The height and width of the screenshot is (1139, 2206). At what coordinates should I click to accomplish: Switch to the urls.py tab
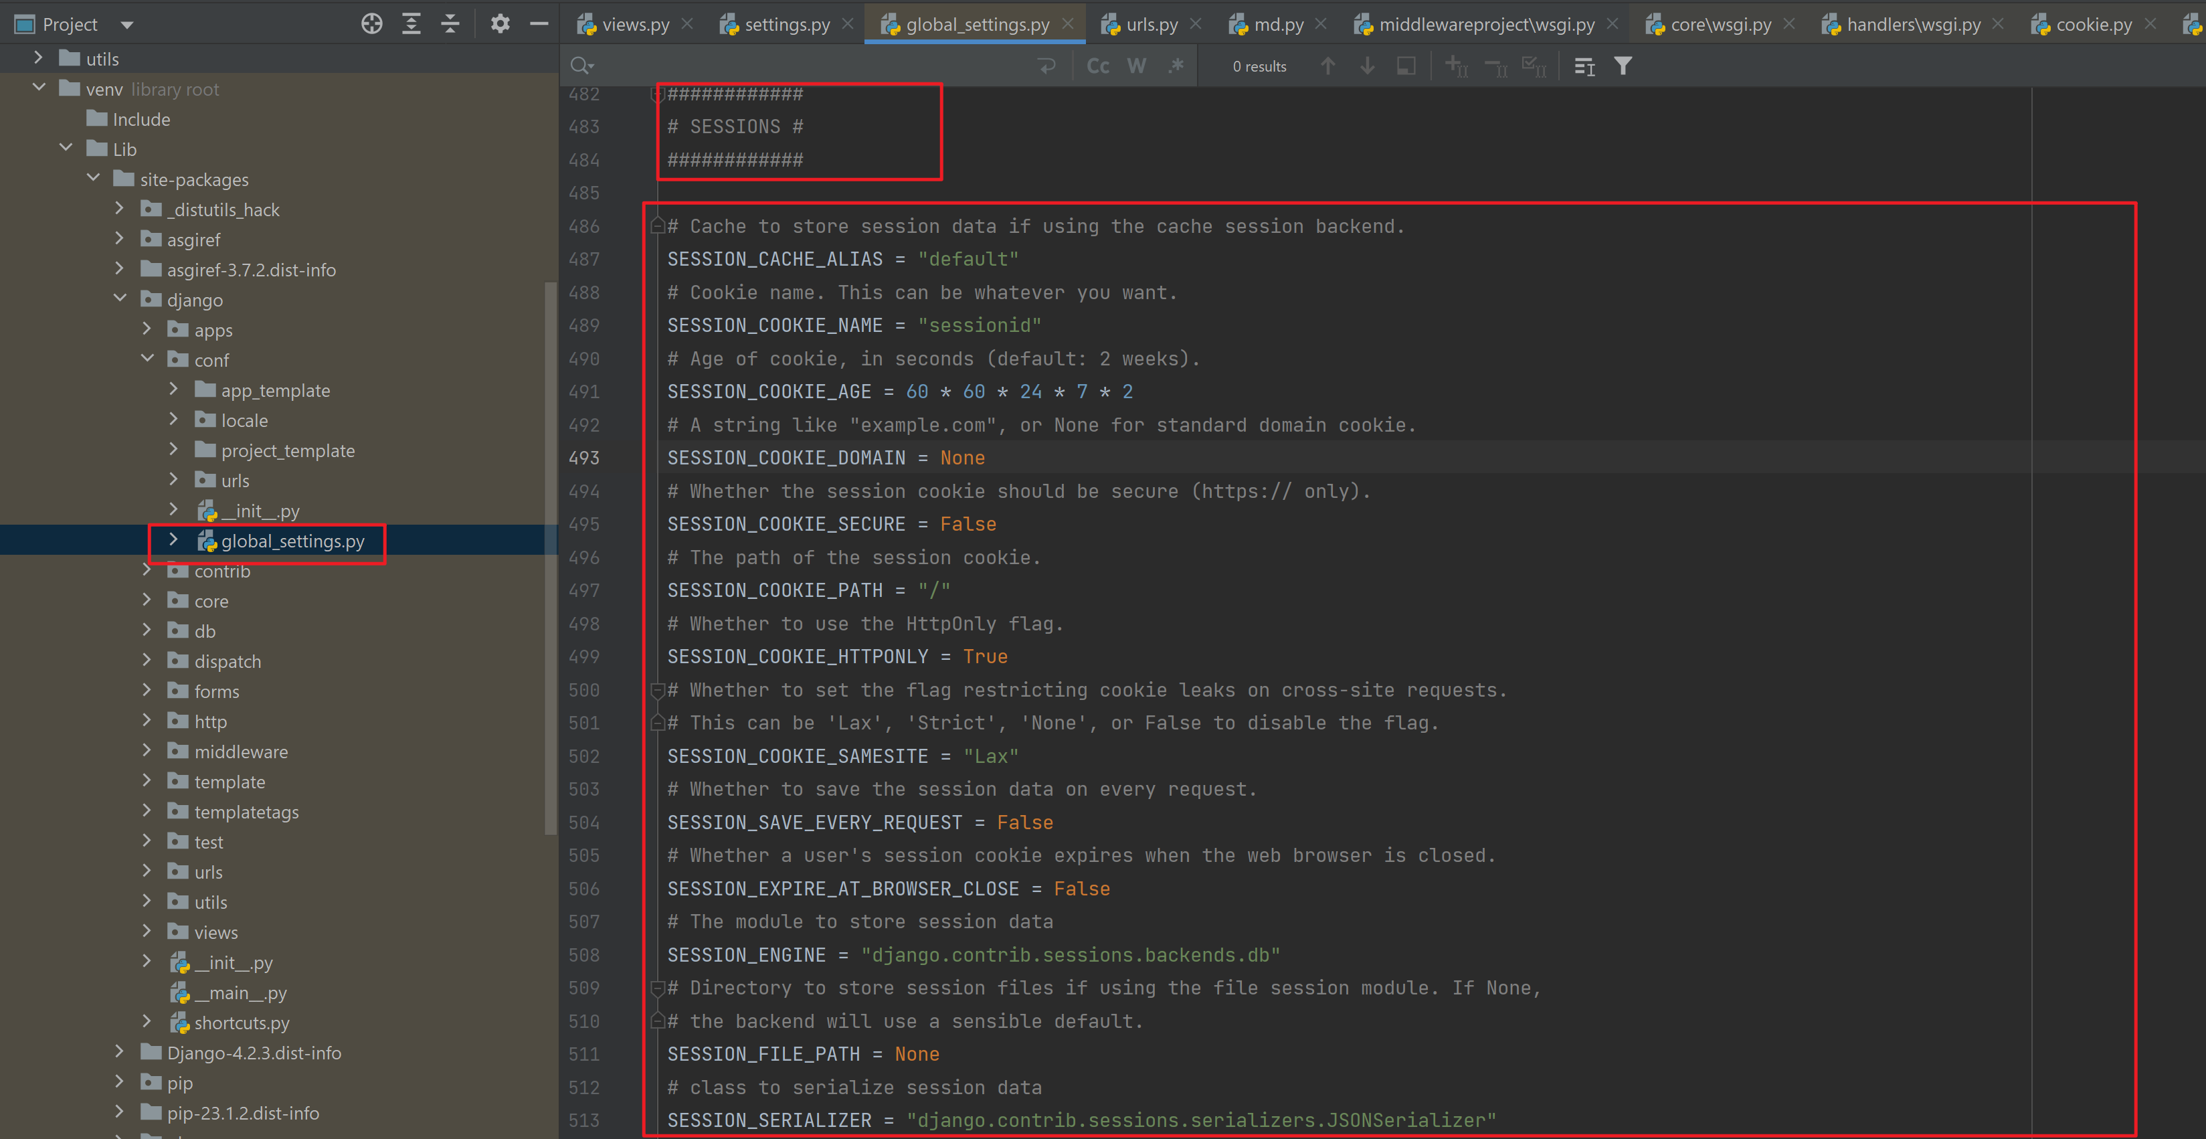pos(1151,24)
